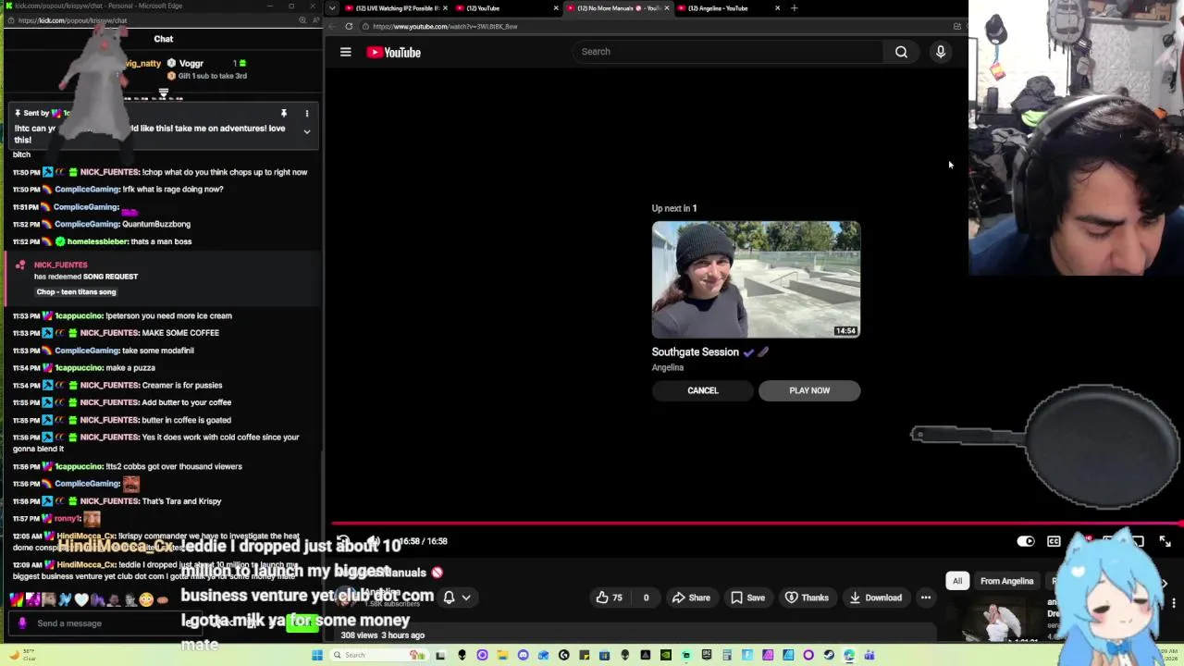
Task: Open the pinned message options ellipsis in chat
Action: coord(307,114)
